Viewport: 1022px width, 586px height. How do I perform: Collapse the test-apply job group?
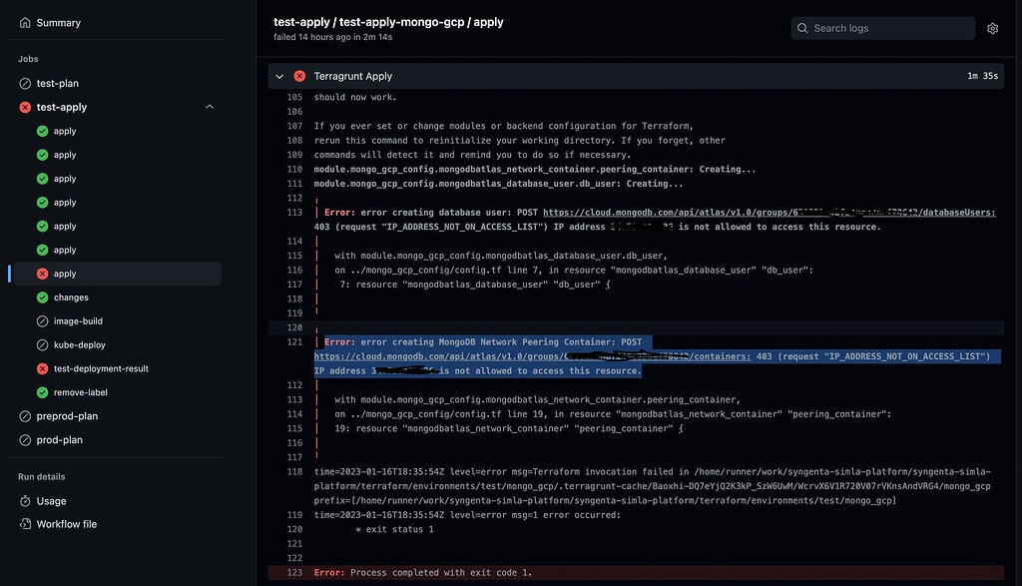pyautogui.click(x=209, y=107)
